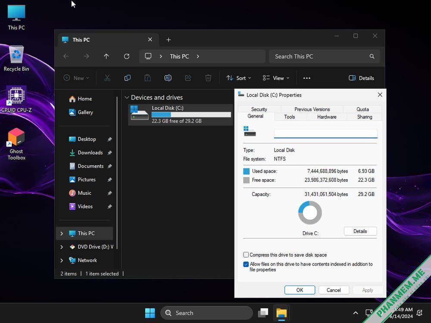
Task: Switch to the Tools tab
Action: pos(290,117)
